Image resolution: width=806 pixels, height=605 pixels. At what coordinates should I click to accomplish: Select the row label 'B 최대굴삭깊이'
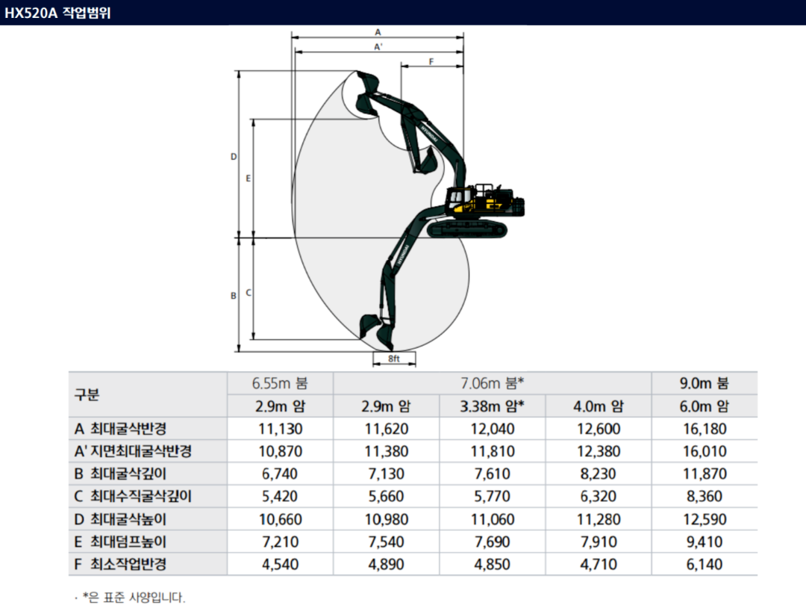120,474
